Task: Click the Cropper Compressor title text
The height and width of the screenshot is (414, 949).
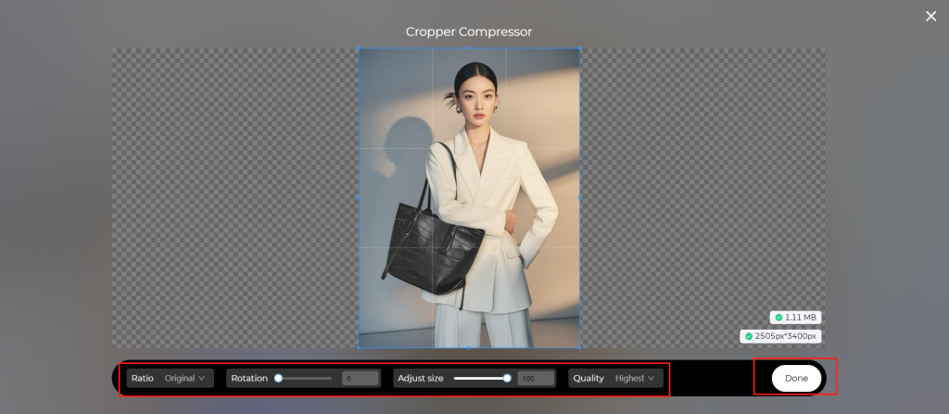Action: [x=468, y=31]
